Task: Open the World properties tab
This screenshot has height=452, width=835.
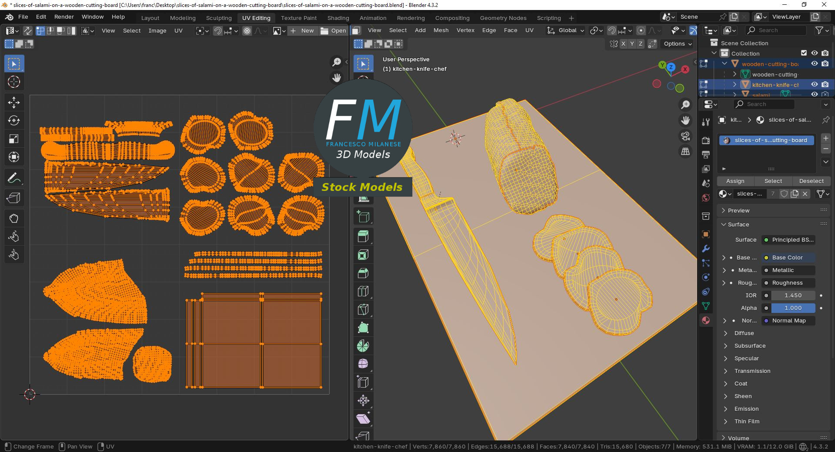Action: [706, 198]
